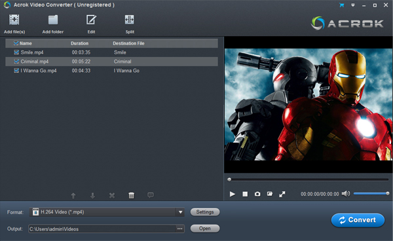The image size is (393, 241).
Task: Play the preview video
Action: [233, 194]
